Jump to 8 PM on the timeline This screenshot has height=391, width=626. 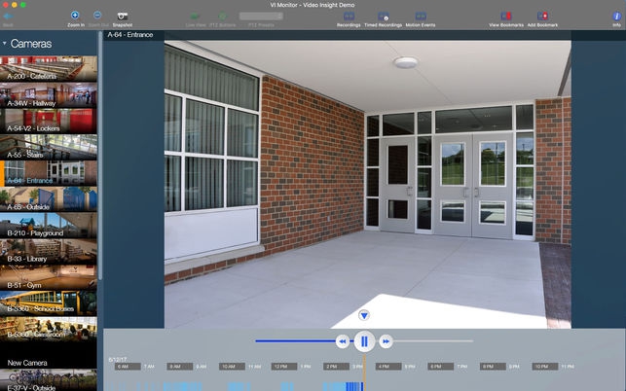coord(493,367)
